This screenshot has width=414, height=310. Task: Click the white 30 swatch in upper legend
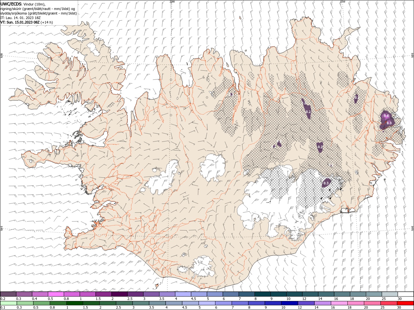(x=406, y=294)
